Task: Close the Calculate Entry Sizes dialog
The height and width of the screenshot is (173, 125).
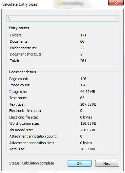Action: pyautogui.click(x=116, y=3)
